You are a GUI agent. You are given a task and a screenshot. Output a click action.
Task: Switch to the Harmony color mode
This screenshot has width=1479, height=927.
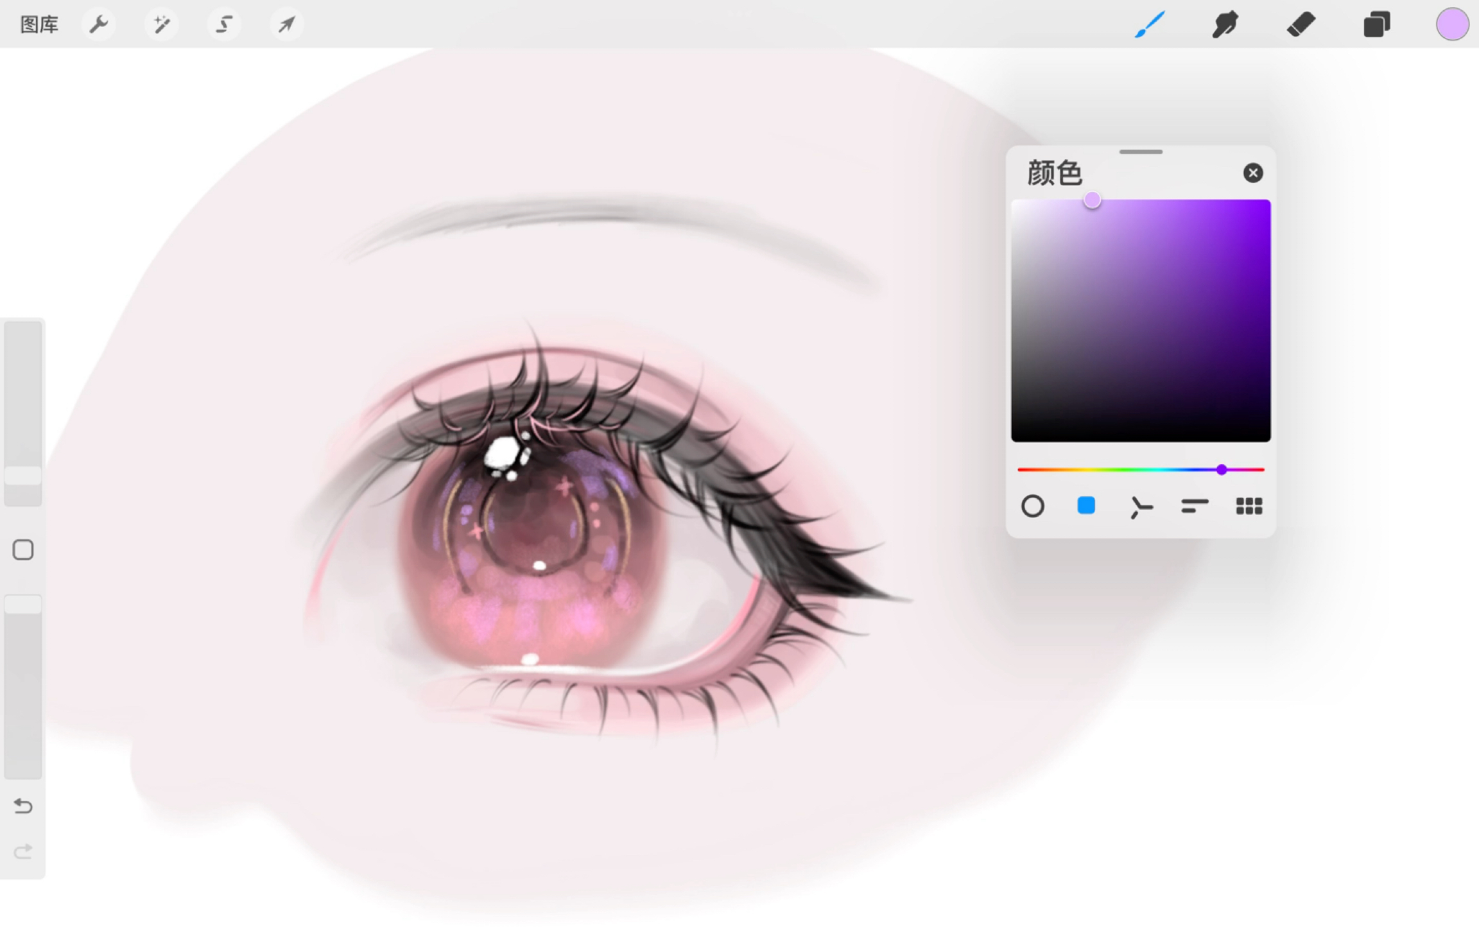(x=1141, y=507)
